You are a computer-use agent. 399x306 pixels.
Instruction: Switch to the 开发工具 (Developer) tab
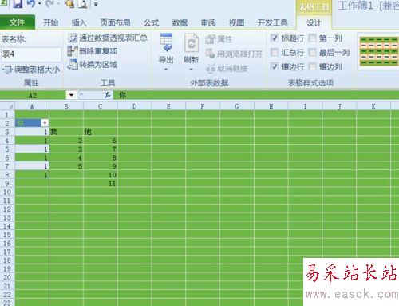[273, 22]
